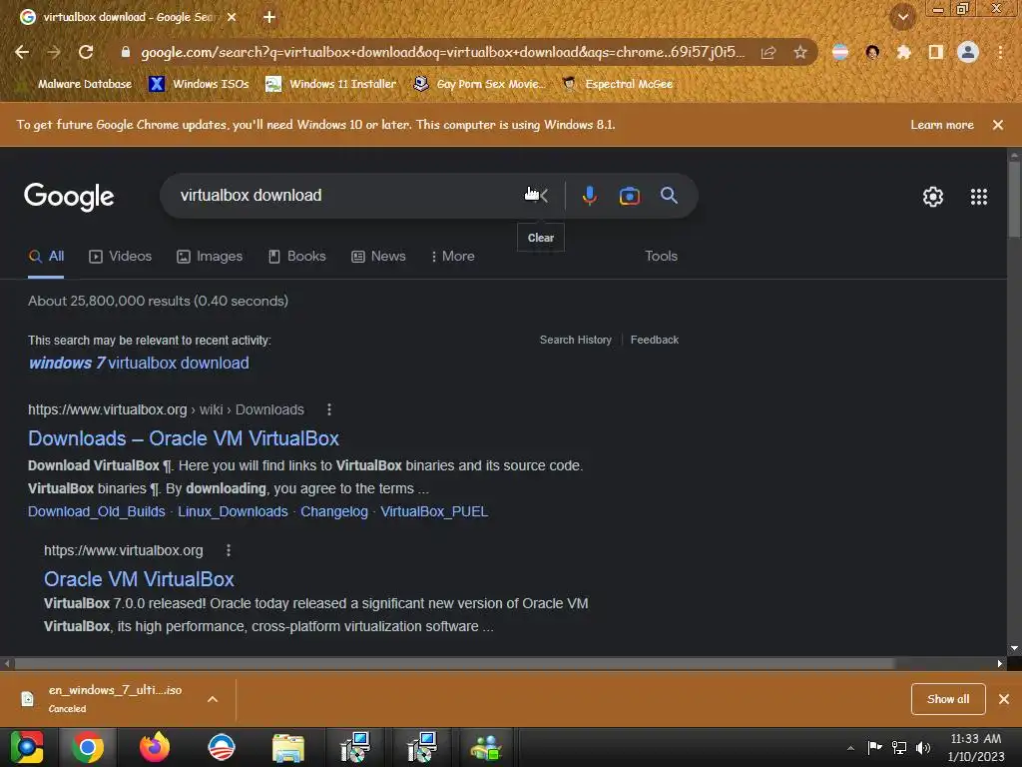The height and width of the screenshot is (767, 1022).
Task: Open Firefox from the taskbar
Action: 155,747
